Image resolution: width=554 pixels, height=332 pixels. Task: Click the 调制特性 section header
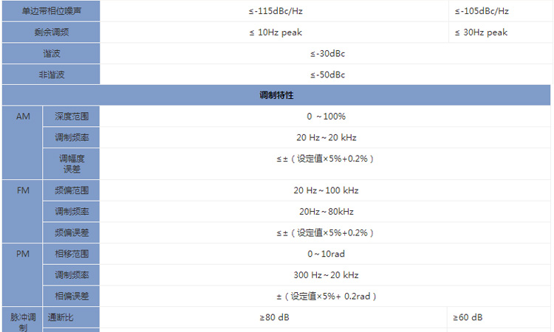pos(277,95)
